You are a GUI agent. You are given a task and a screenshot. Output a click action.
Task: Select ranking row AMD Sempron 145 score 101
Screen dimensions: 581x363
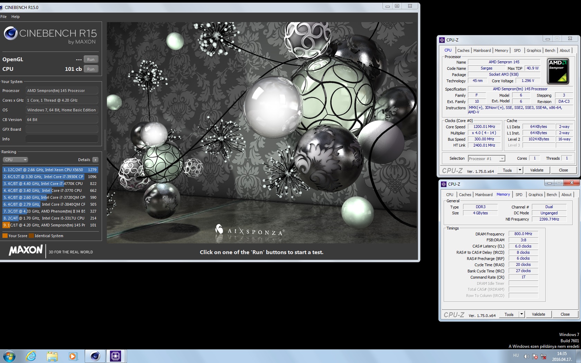[x=50, y=225]
